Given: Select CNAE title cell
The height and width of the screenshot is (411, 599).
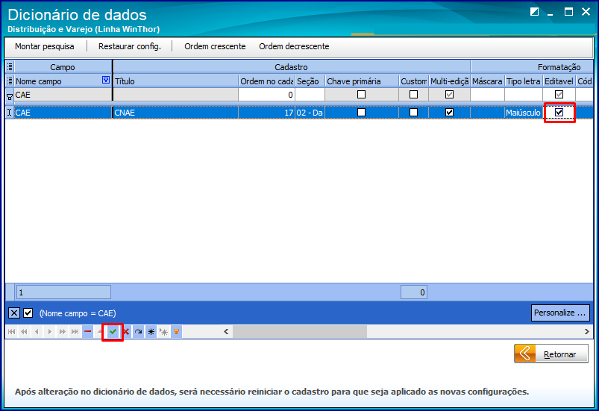Looking at the screenshot, I should [176, 113].
